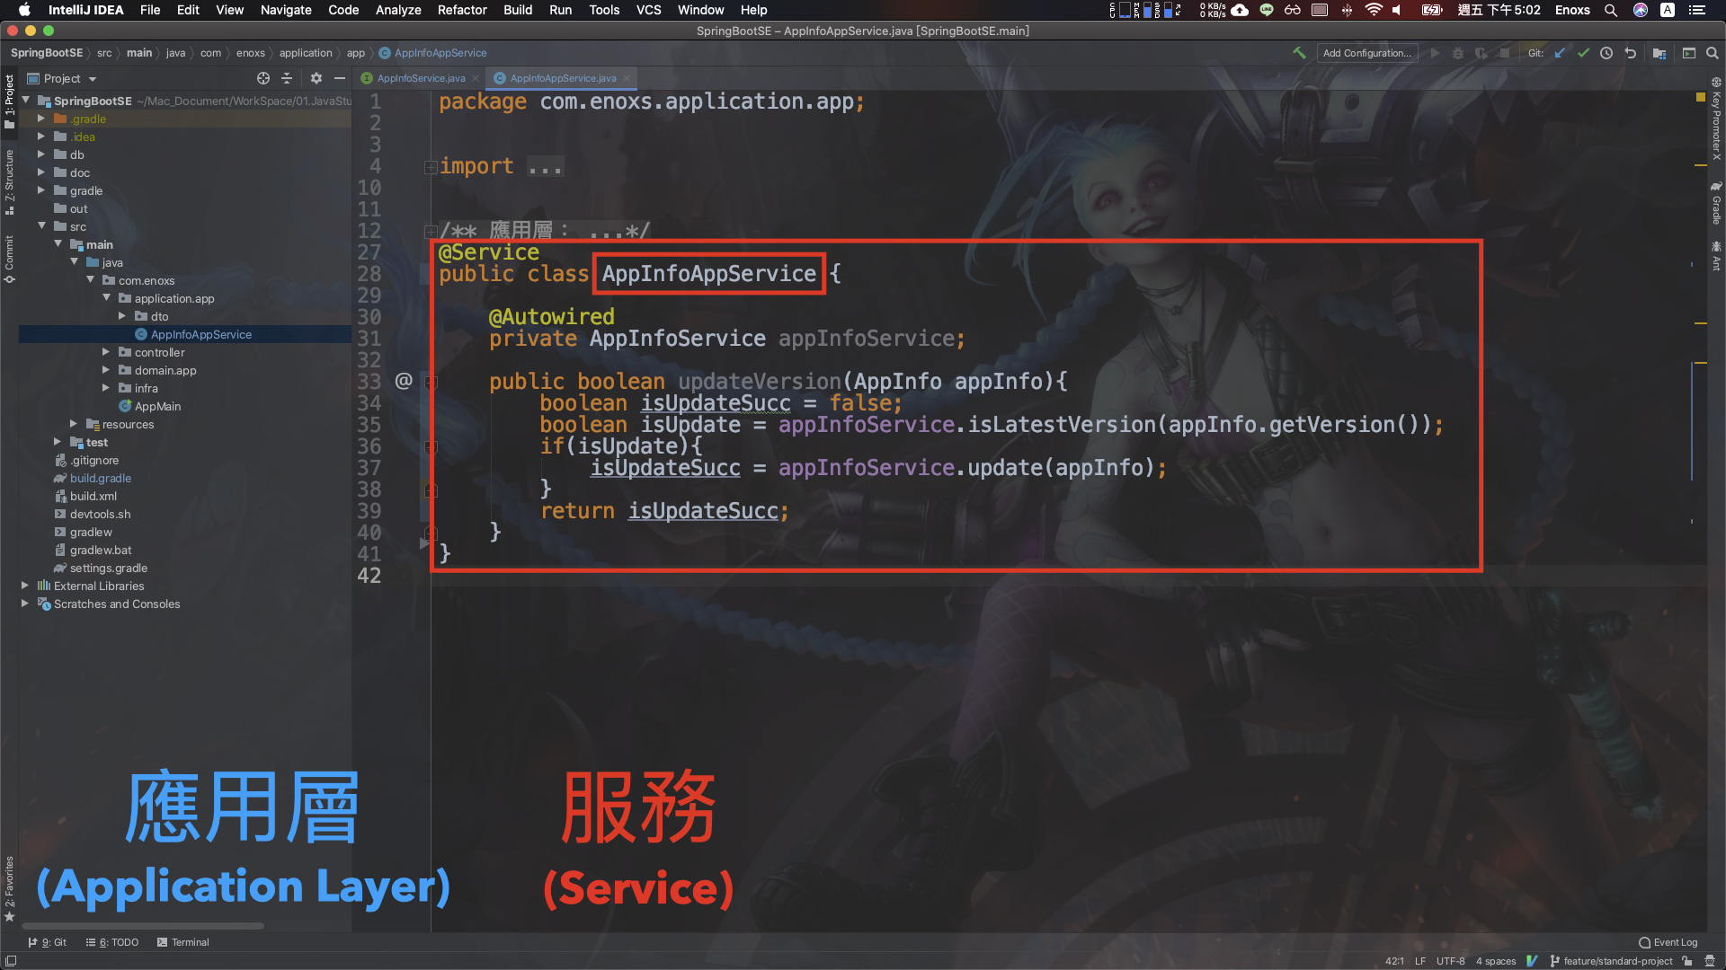Toggle the Event Log panel
Image resolution: width=1726 pixels, height=970 pixels.
coord(1668,942)
